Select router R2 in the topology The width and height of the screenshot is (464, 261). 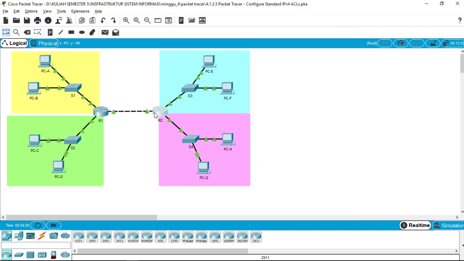pos(160,111)
